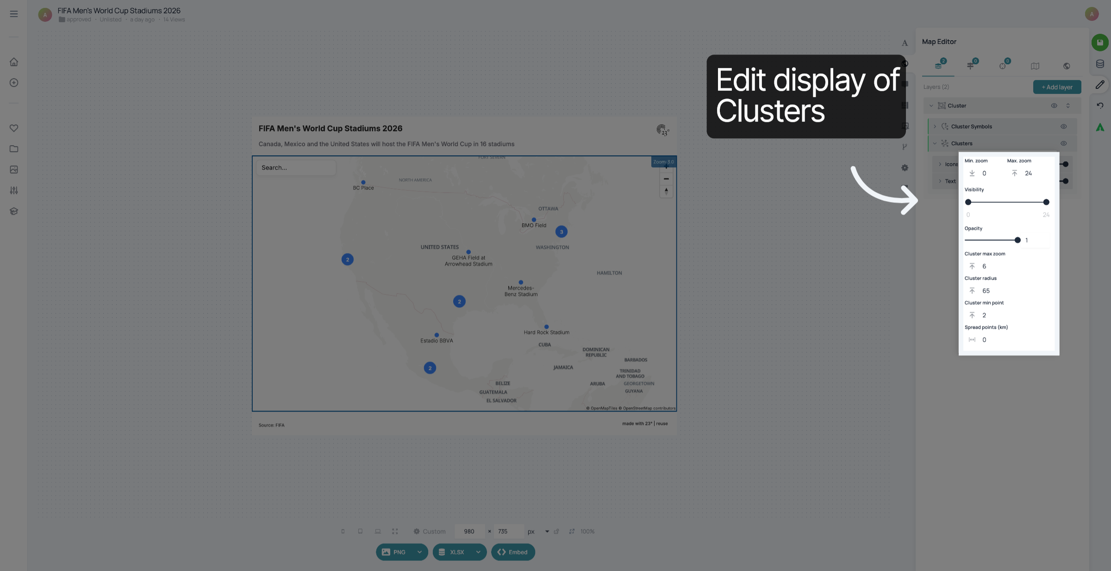Open the graduation cap academy icon
Image resolution: width=1111 pixels, height=571 pixels.
click(14, 211)
